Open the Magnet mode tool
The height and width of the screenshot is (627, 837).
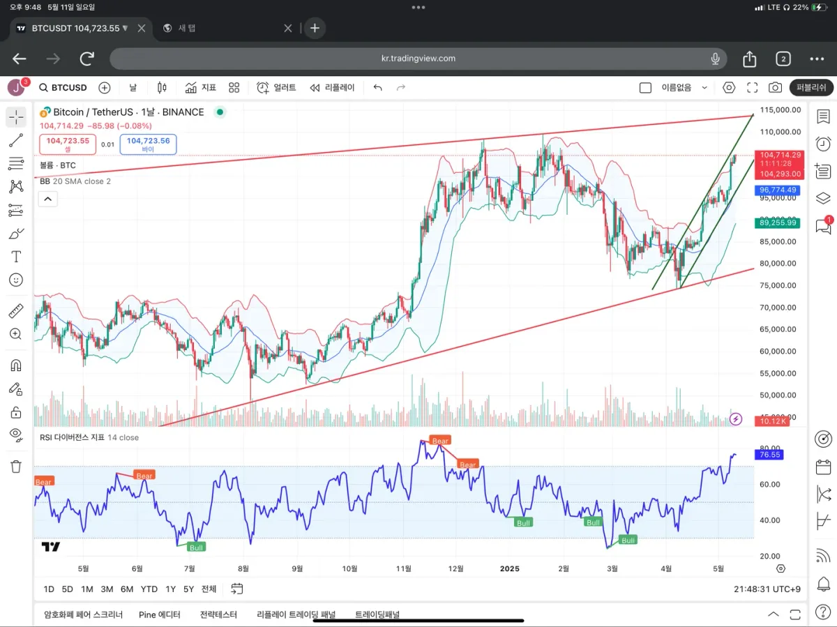15,365
